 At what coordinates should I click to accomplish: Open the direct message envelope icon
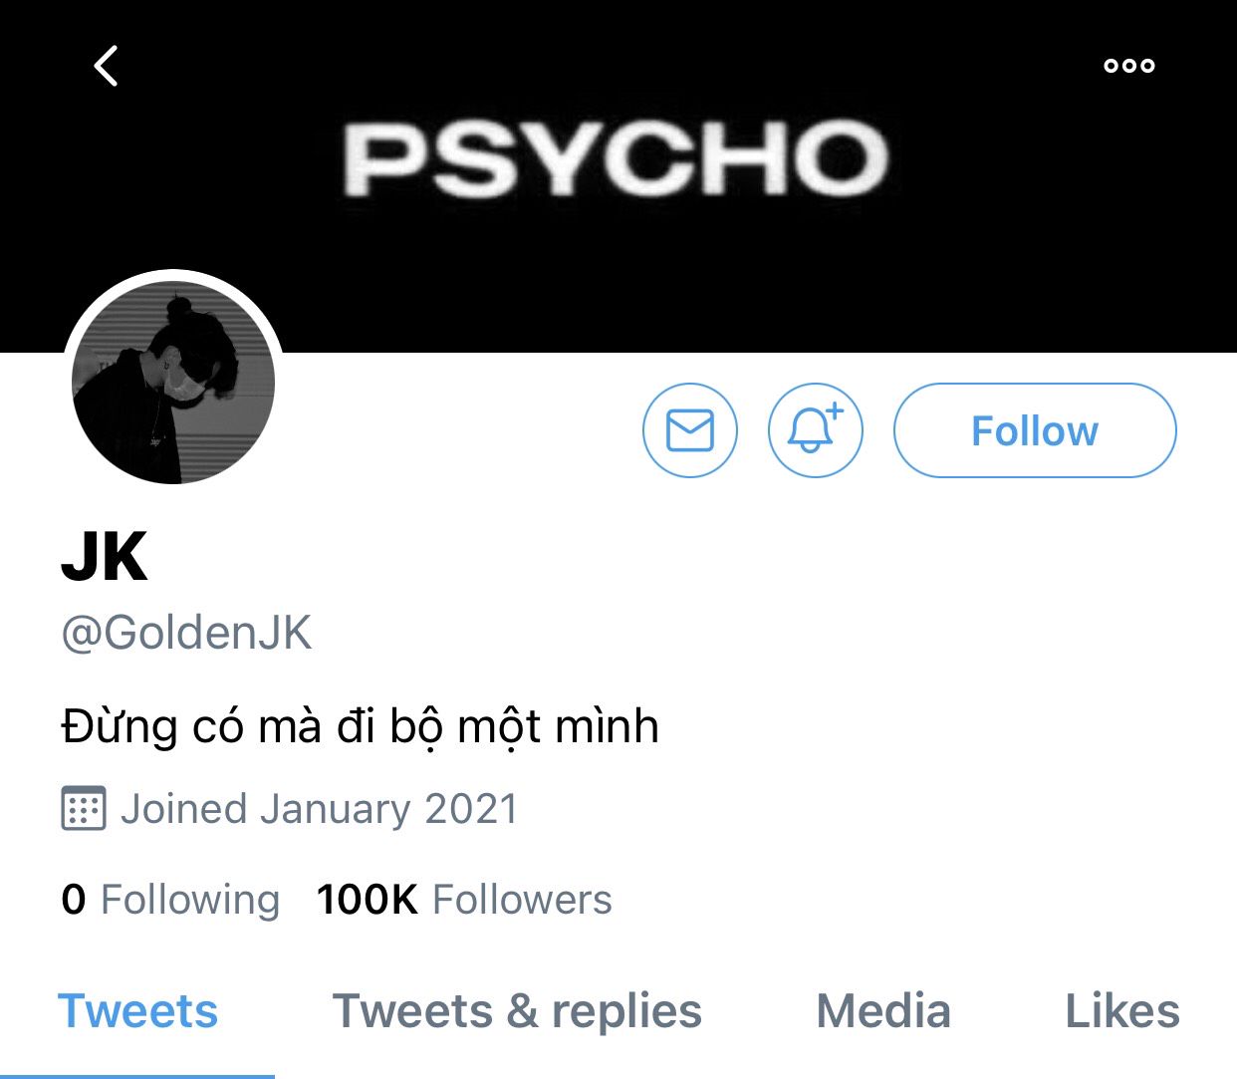point(690,430)
